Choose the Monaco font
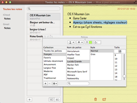137x103 pixels. click(78, 75)
